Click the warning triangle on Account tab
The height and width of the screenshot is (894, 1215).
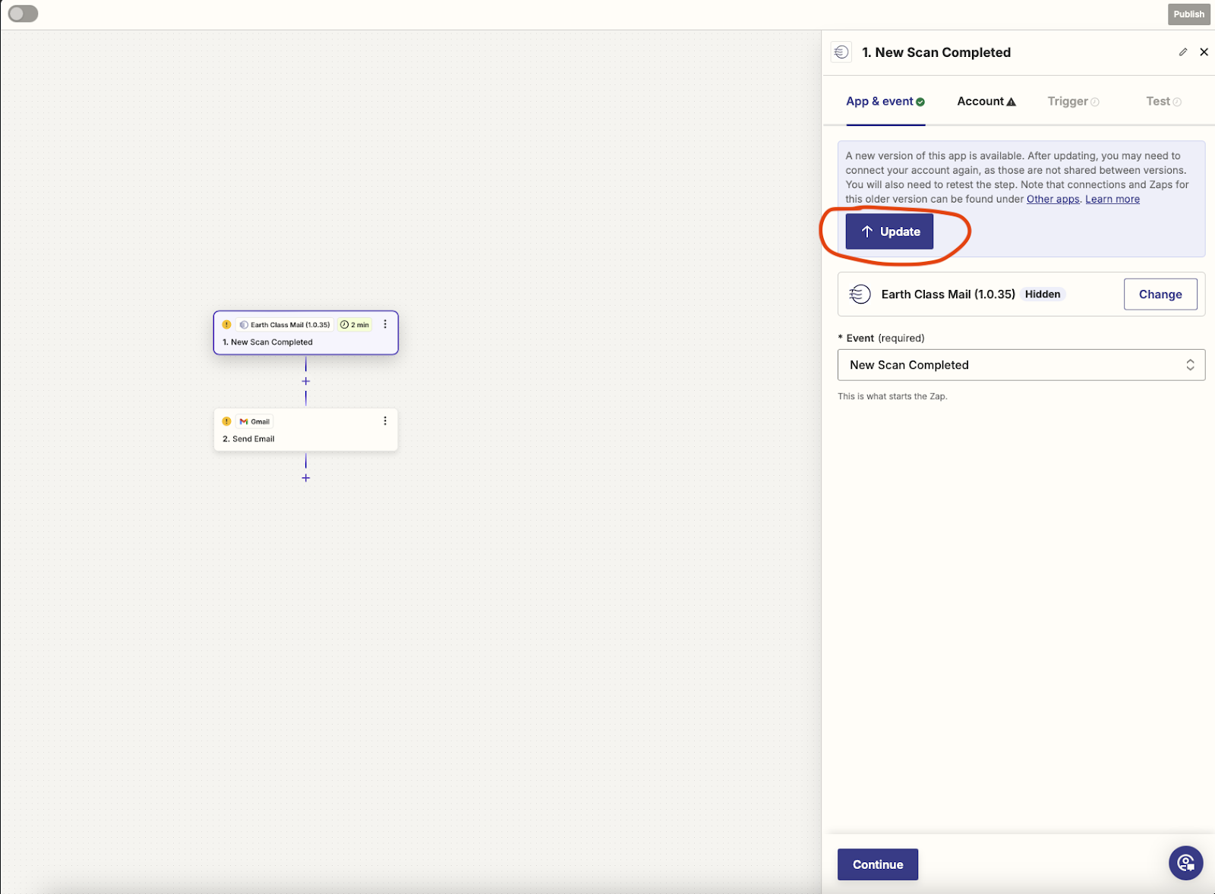click(x=1011, y=102)
